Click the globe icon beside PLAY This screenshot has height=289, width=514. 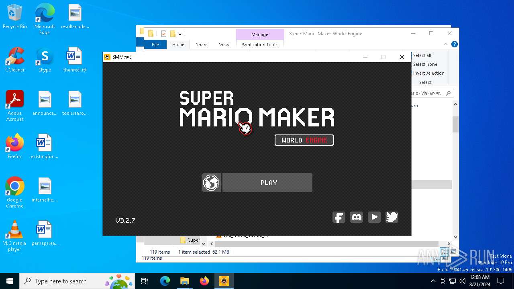click(x=211, y=183)
